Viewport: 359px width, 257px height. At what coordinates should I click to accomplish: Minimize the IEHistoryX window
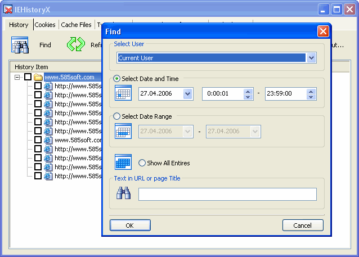click(323, 10)
